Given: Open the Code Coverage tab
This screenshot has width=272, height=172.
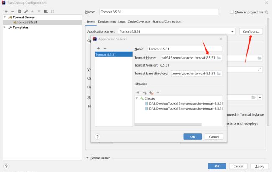Looking at the screenshot, I should [139, 21].
